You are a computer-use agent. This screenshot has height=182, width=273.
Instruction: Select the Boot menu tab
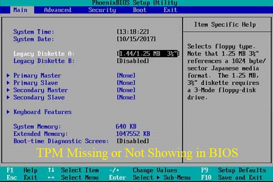point(139,10)
